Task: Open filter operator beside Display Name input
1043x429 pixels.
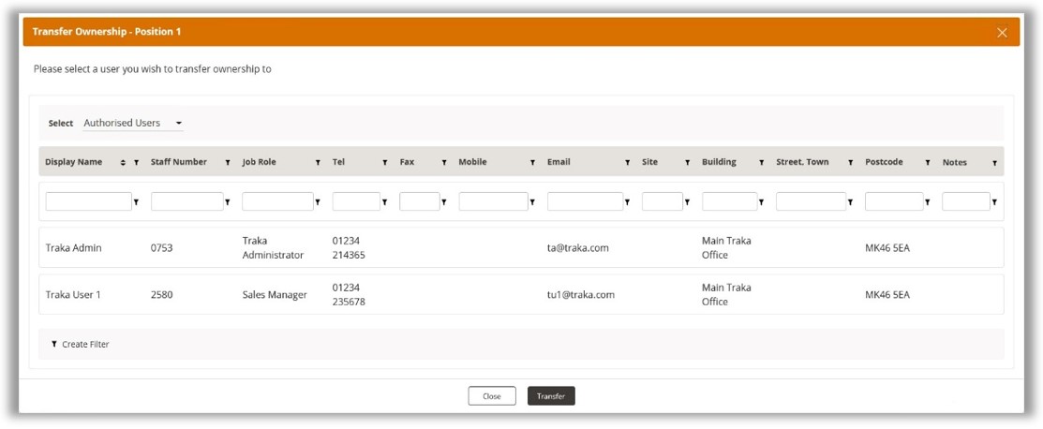Action: point(137,202)
